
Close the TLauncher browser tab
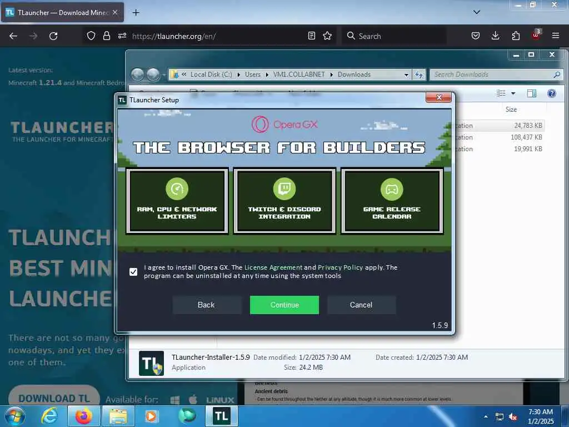coord(115,12)
